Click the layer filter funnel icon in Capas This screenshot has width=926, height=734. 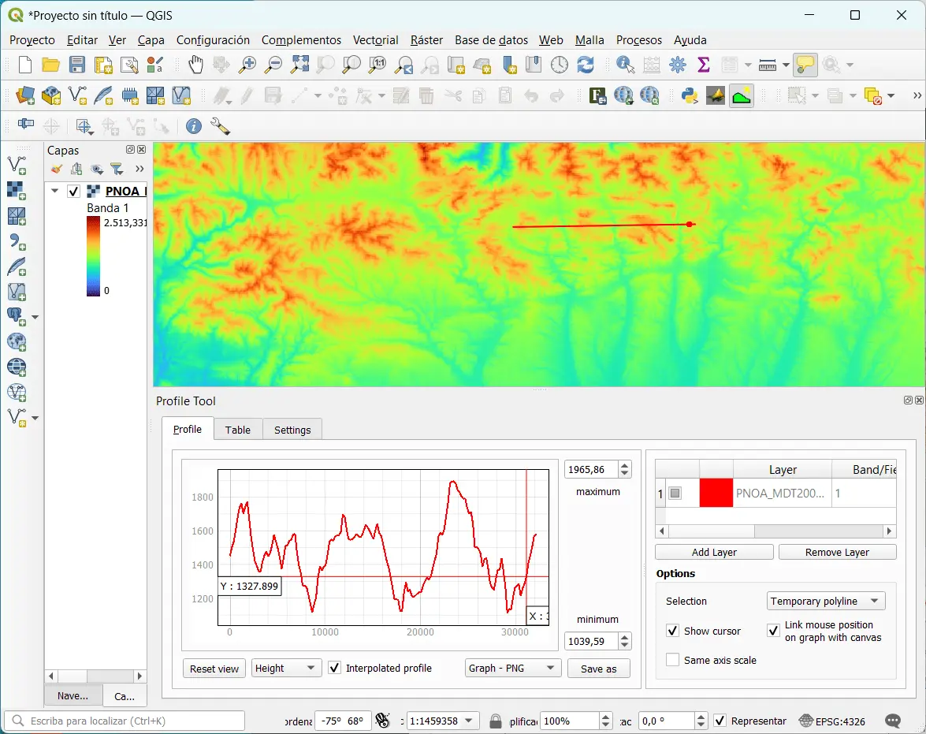(117, 170)
